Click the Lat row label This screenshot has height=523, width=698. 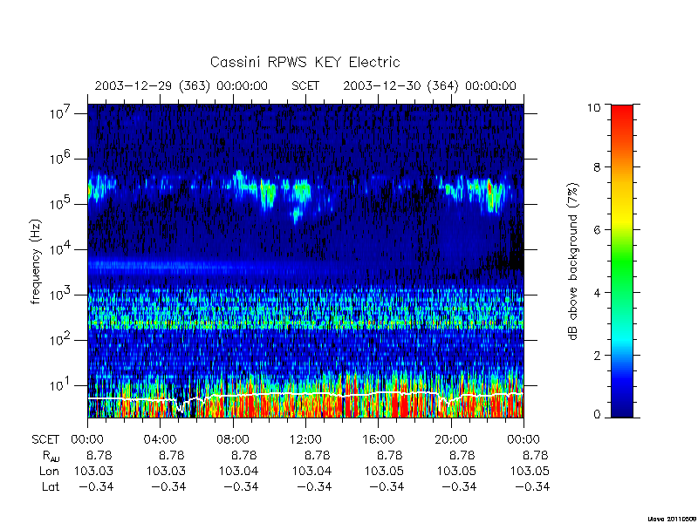coord(51,486)
